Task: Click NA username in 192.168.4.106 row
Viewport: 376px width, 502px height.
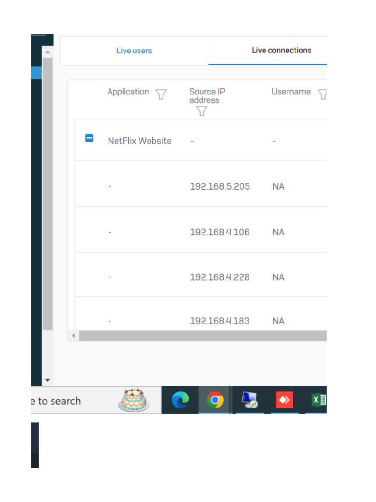Action: pos(279,232)
